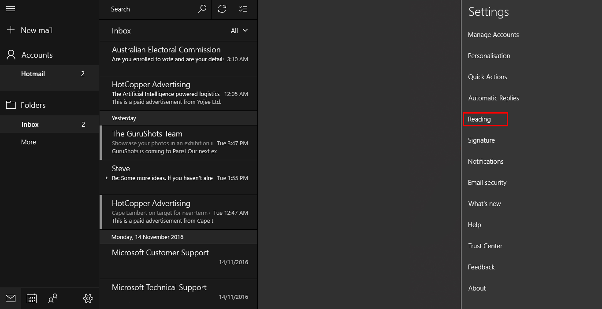Click the Inbox title above message list
The height and width of the screenshot is (309, 602).
(121, 31)
